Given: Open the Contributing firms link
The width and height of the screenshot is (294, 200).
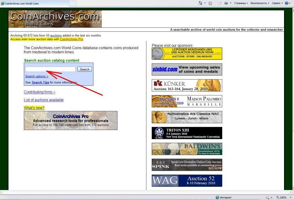Looking at the screenshot, I should [40, 92].
